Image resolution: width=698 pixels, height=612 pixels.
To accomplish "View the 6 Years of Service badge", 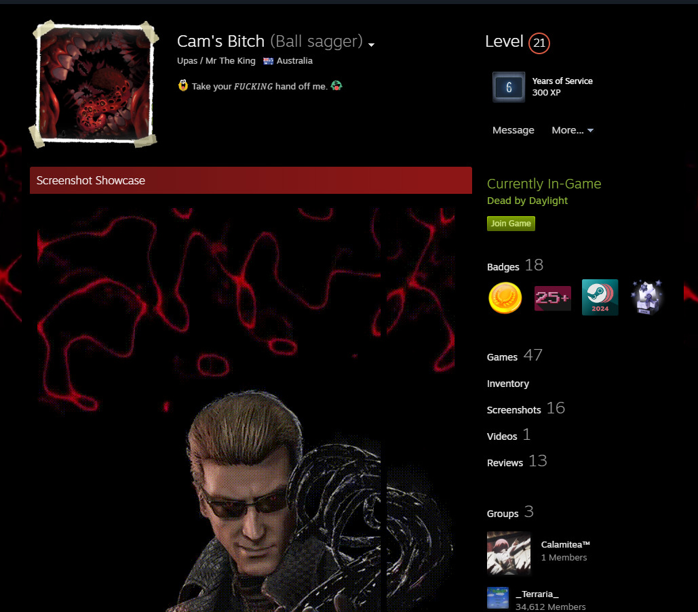I will tap(509, 87).
